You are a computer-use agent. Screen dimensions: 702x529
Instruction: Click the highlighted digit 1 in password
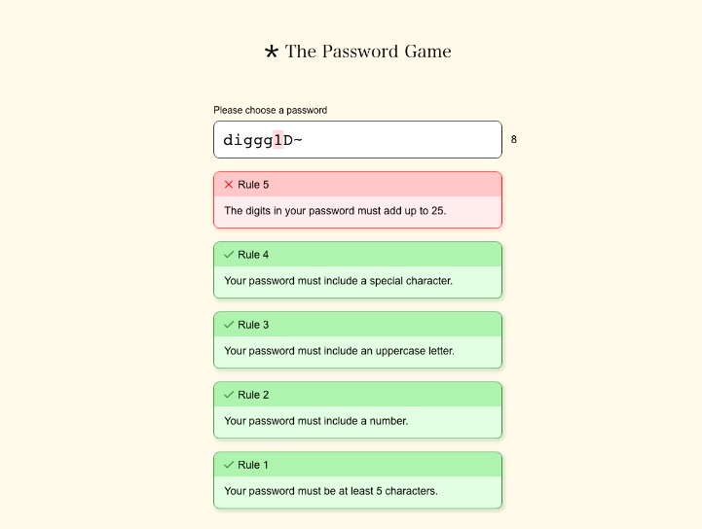278,140
